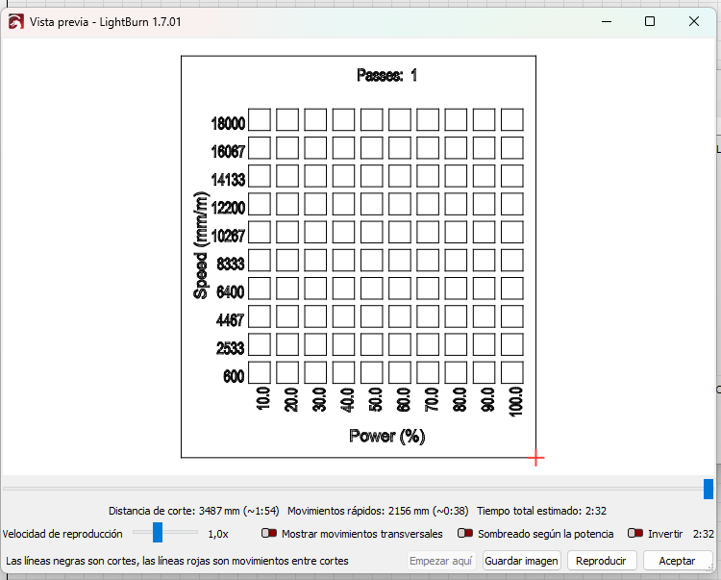Click the 50.0 power column label

point(375,399)
